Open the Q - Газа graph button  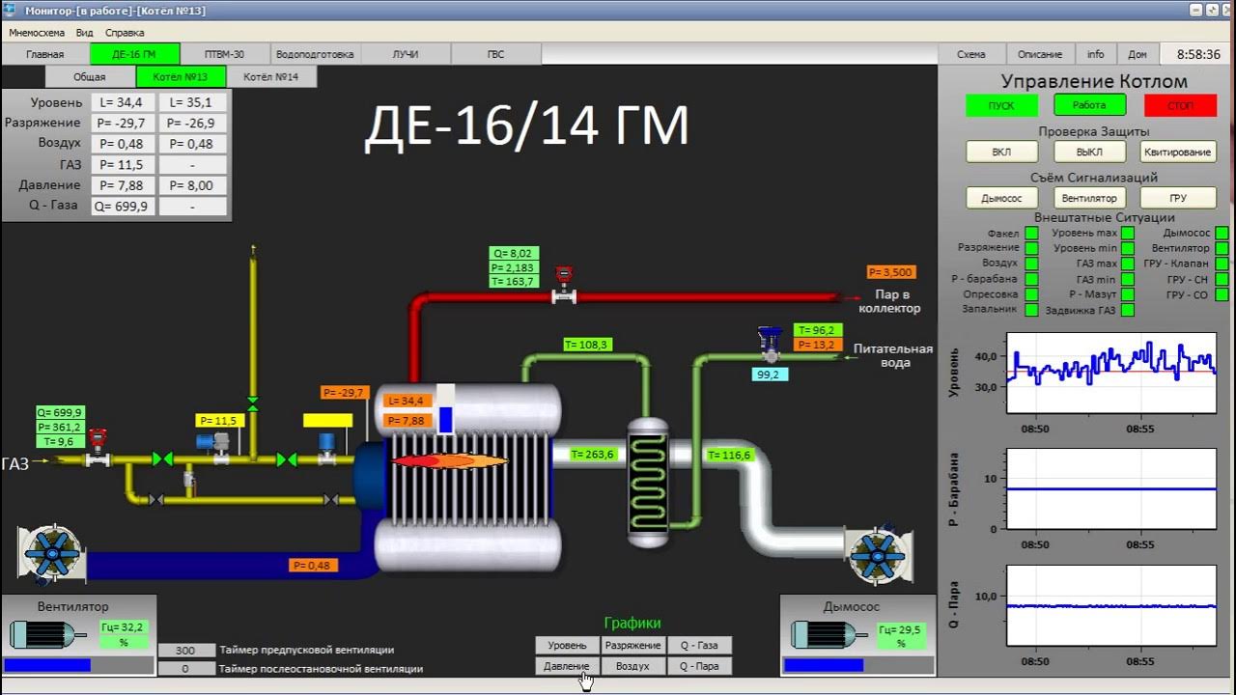(x=699, y=645)
